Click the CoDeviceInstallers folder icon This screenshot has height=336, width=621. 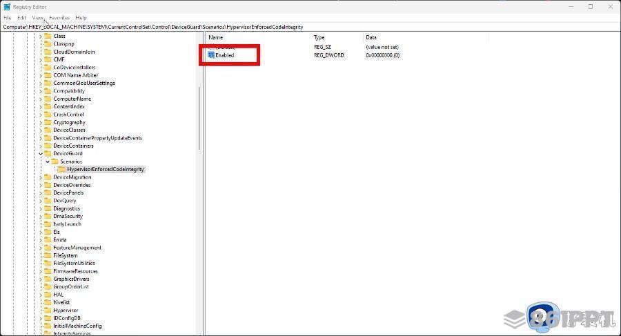coord(48,68)
